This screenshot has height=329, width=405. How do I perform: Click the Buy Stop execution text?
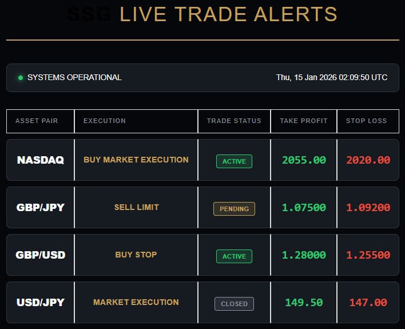coord(136,255)
